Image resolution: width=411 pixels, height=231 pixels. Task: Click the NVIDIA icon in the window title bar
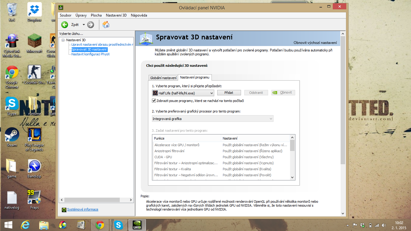click(x=61, y=8)
